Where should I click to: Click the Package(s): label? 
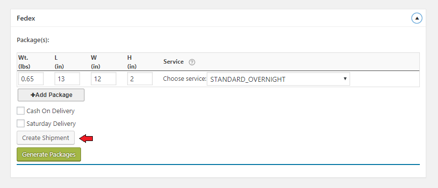[33, 40]
